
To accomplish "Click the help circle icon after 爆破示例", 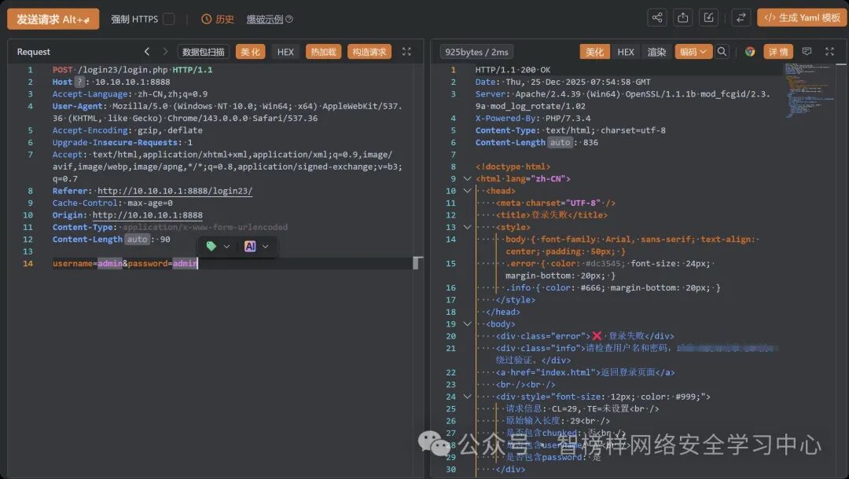I will click(289, 19).
